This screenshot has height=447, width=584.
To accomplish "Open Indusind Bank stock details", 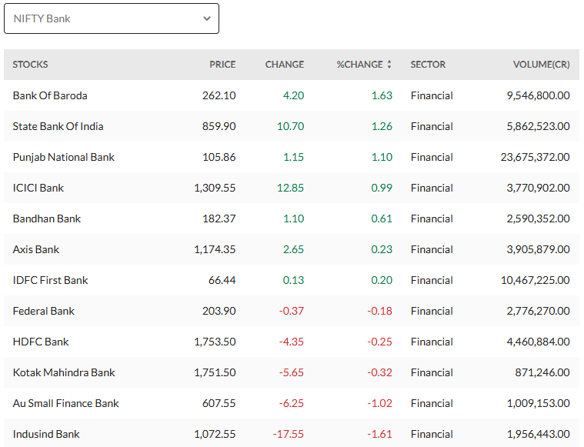I will pos(46,434).
